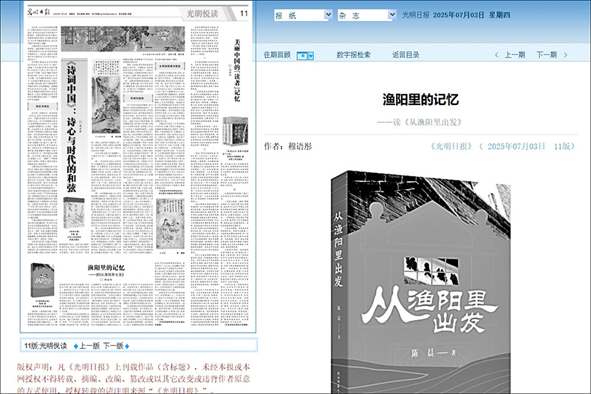The width and height of the screenshot is (591, 394).
Task: Open 数字报检索 digital paper search
Action: tap(354, 55)
